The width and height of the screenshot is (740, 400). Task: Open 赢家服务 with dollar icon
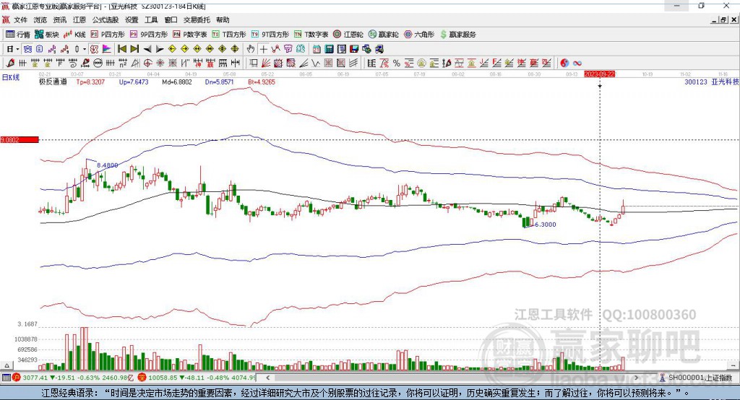point(457,35)
